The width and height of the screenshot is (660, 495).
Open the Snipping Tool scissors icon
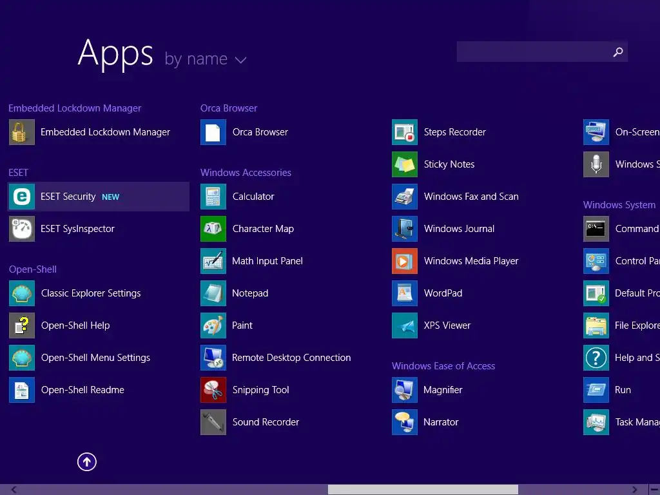point(213,390)
